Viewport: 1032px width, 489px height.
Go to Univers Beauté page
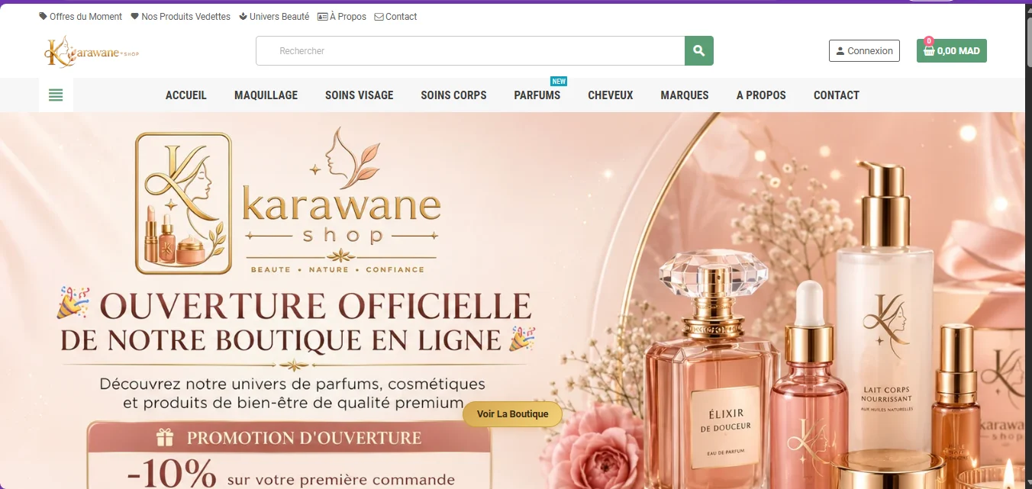279,17
